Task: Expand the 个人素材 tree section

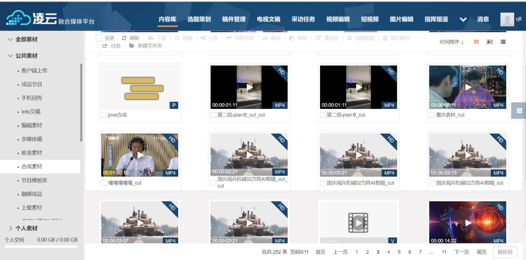Action: tap(10, 228)
